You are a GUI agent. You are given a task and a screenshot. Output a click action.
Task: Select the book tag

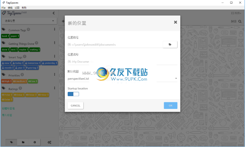click(5, 36)
